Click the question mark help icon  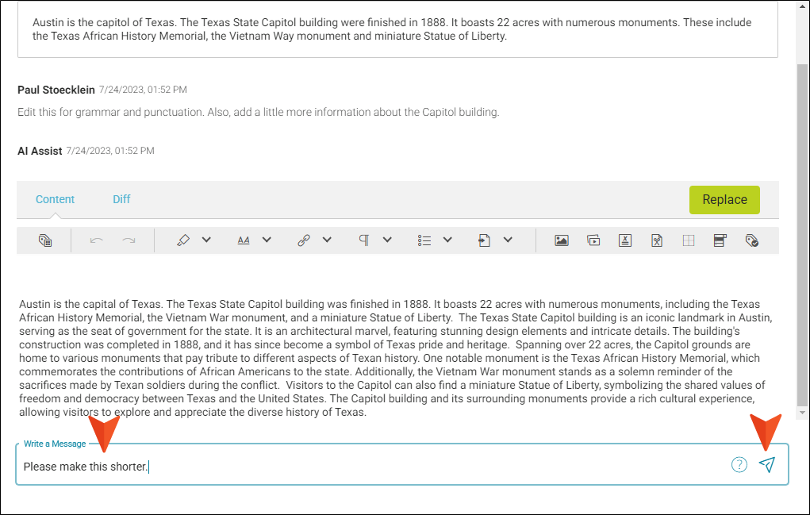[x=739, y=465]
